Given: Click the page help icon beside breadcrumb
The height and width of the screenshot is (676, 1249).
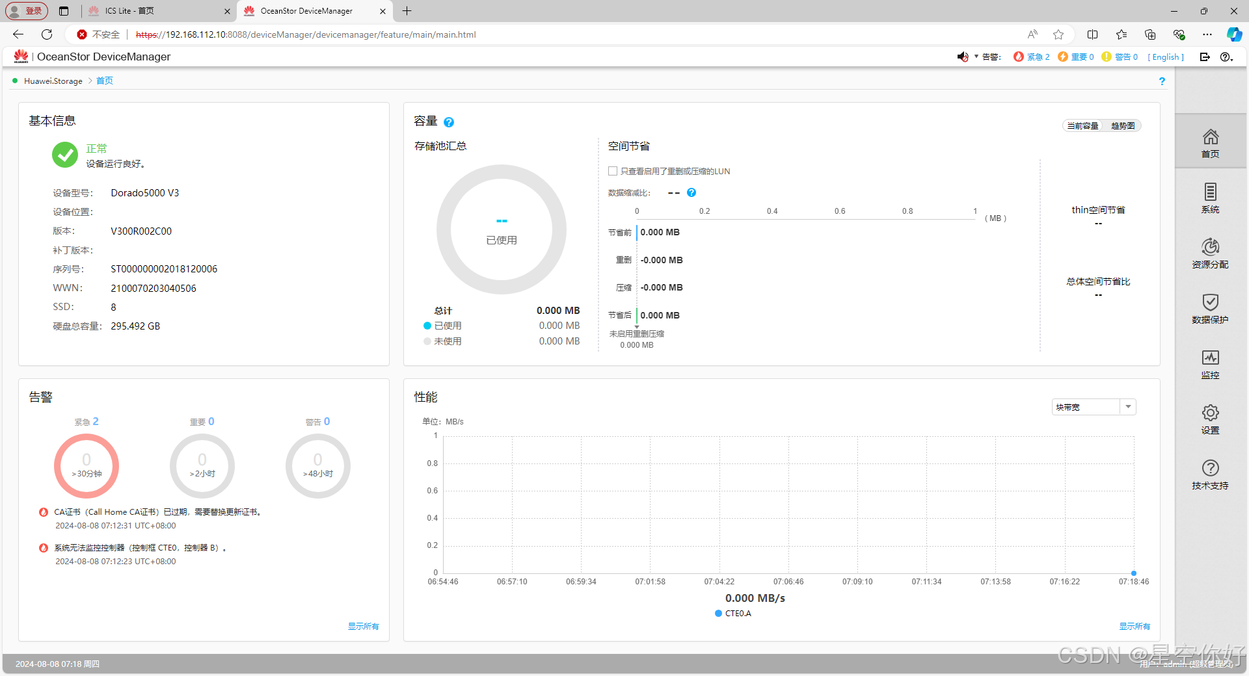Looking at the screenshot, I should pos(1162,81).
